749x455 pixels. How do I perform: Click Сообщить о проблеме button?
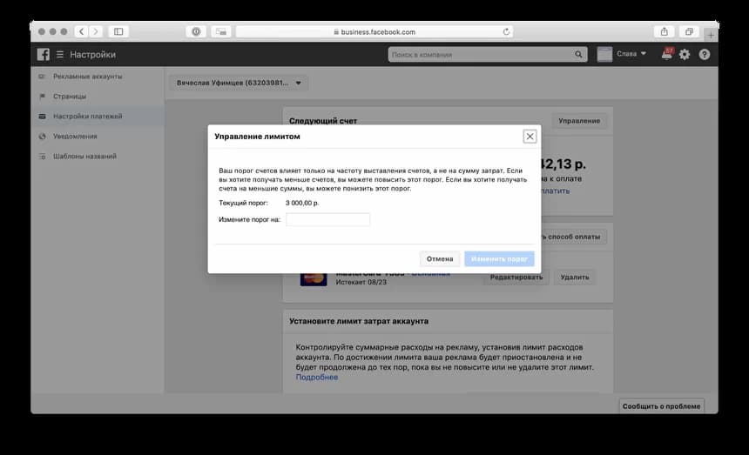click(x=661, y=406)
